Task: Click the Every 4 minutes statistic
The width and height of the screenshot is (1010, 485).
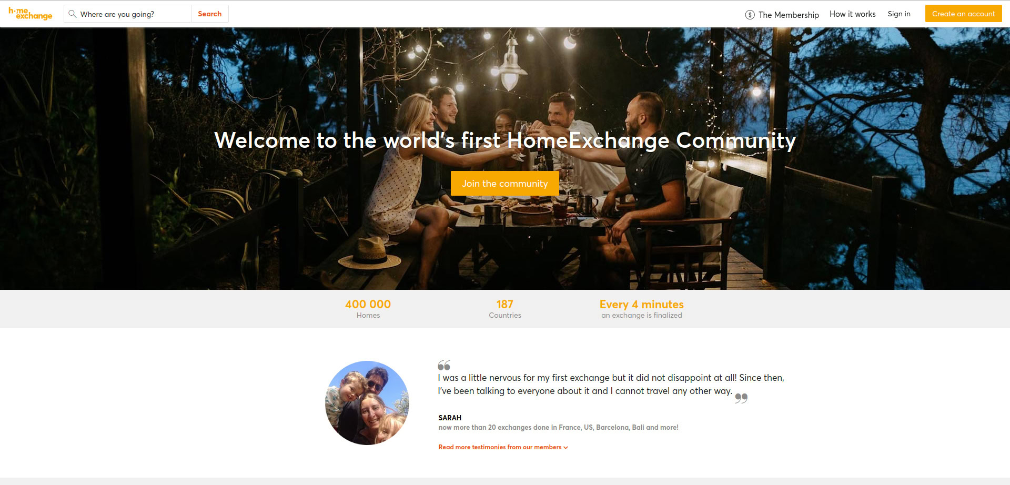Action: click(642, 309)
